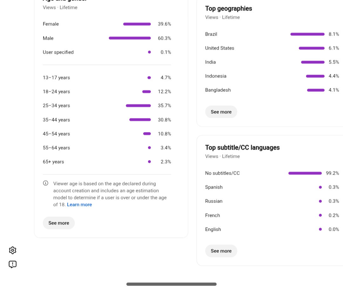Click the Spanish subtitle row dot

pos(320,187)
